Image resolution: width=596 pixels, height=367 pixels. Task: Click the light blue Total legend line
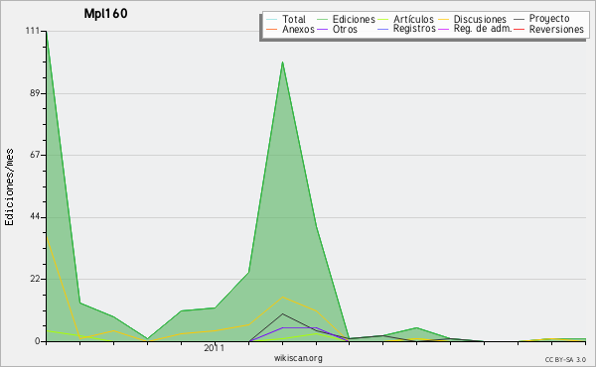coord(272,20)
